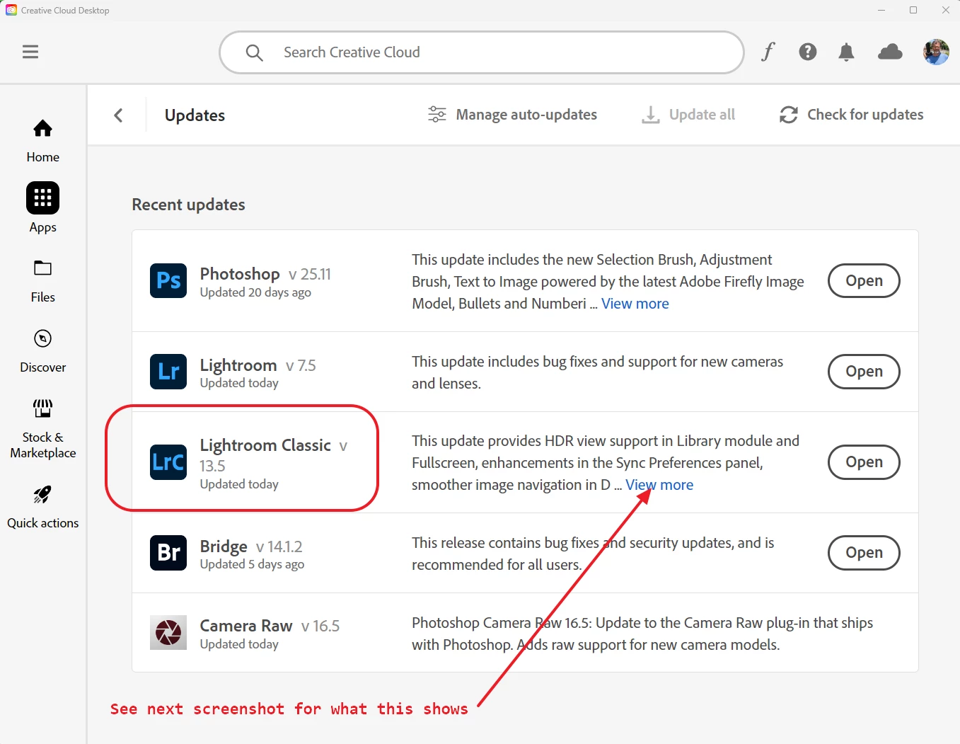Click Lightroom bug fixes description text
Image resolution: width=960 pixels, height=744 pixels.
tap(598, 372)
